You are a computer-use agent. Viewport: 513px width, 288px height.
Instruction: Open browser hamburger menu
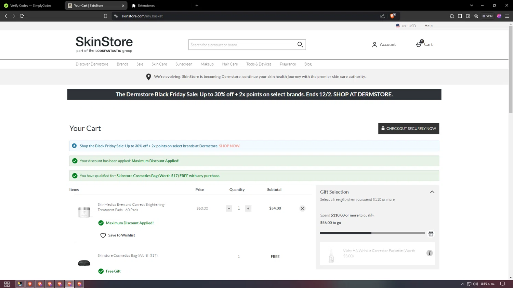tap(507, 16)
